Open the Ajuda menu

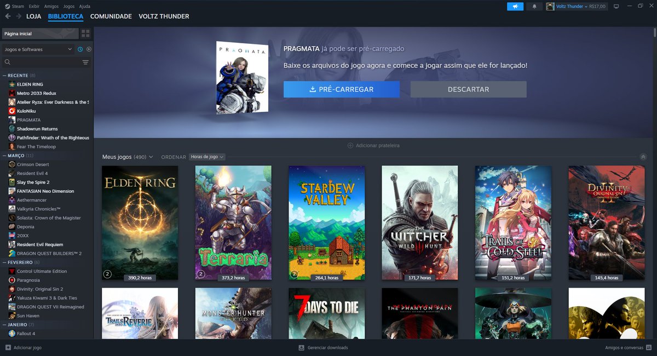[84, 6]
